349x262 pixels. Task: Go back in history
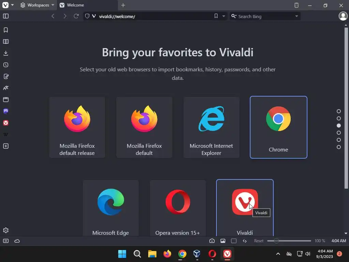point(53,16)
